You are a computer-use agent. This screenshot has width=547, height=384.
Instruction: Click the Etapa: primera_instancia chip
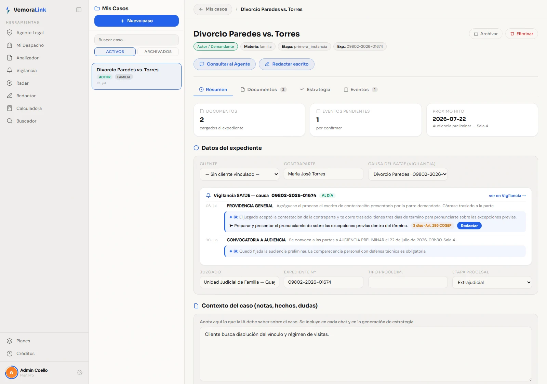pyautogui.click(x=304, y=47)
